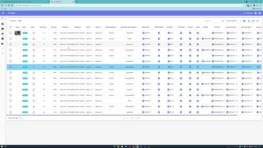Click the half-filled panel icon in the sidebar
Image resolution: width=263 pixels, height=148 pixels.
2,44
